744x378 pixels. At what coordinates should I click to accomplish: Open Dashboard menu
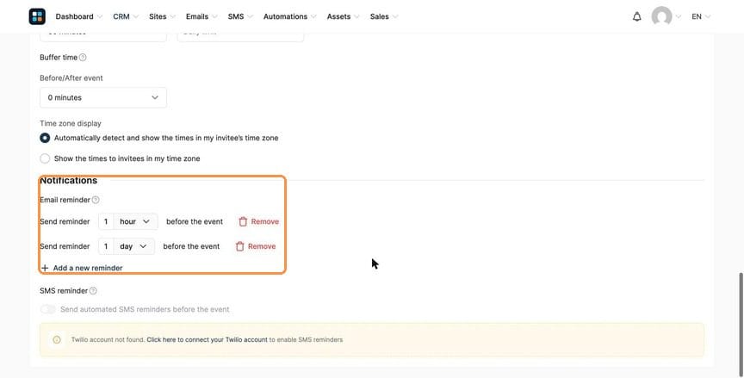tap(78, 16)
